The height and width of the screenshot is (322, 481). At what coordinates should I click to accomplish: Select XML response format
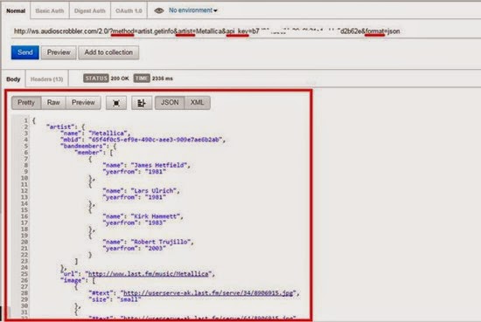(198, 103)
